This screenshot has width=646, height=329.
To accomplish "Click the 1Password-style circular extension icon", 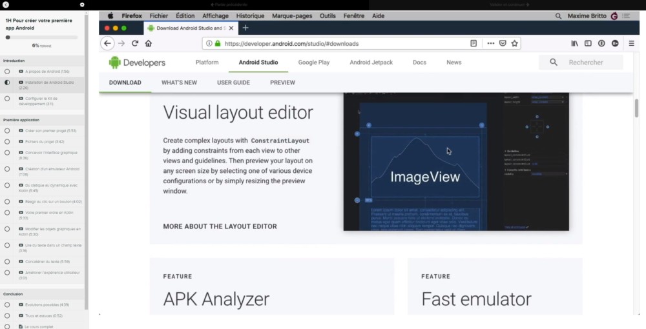I will pos(601,43).
